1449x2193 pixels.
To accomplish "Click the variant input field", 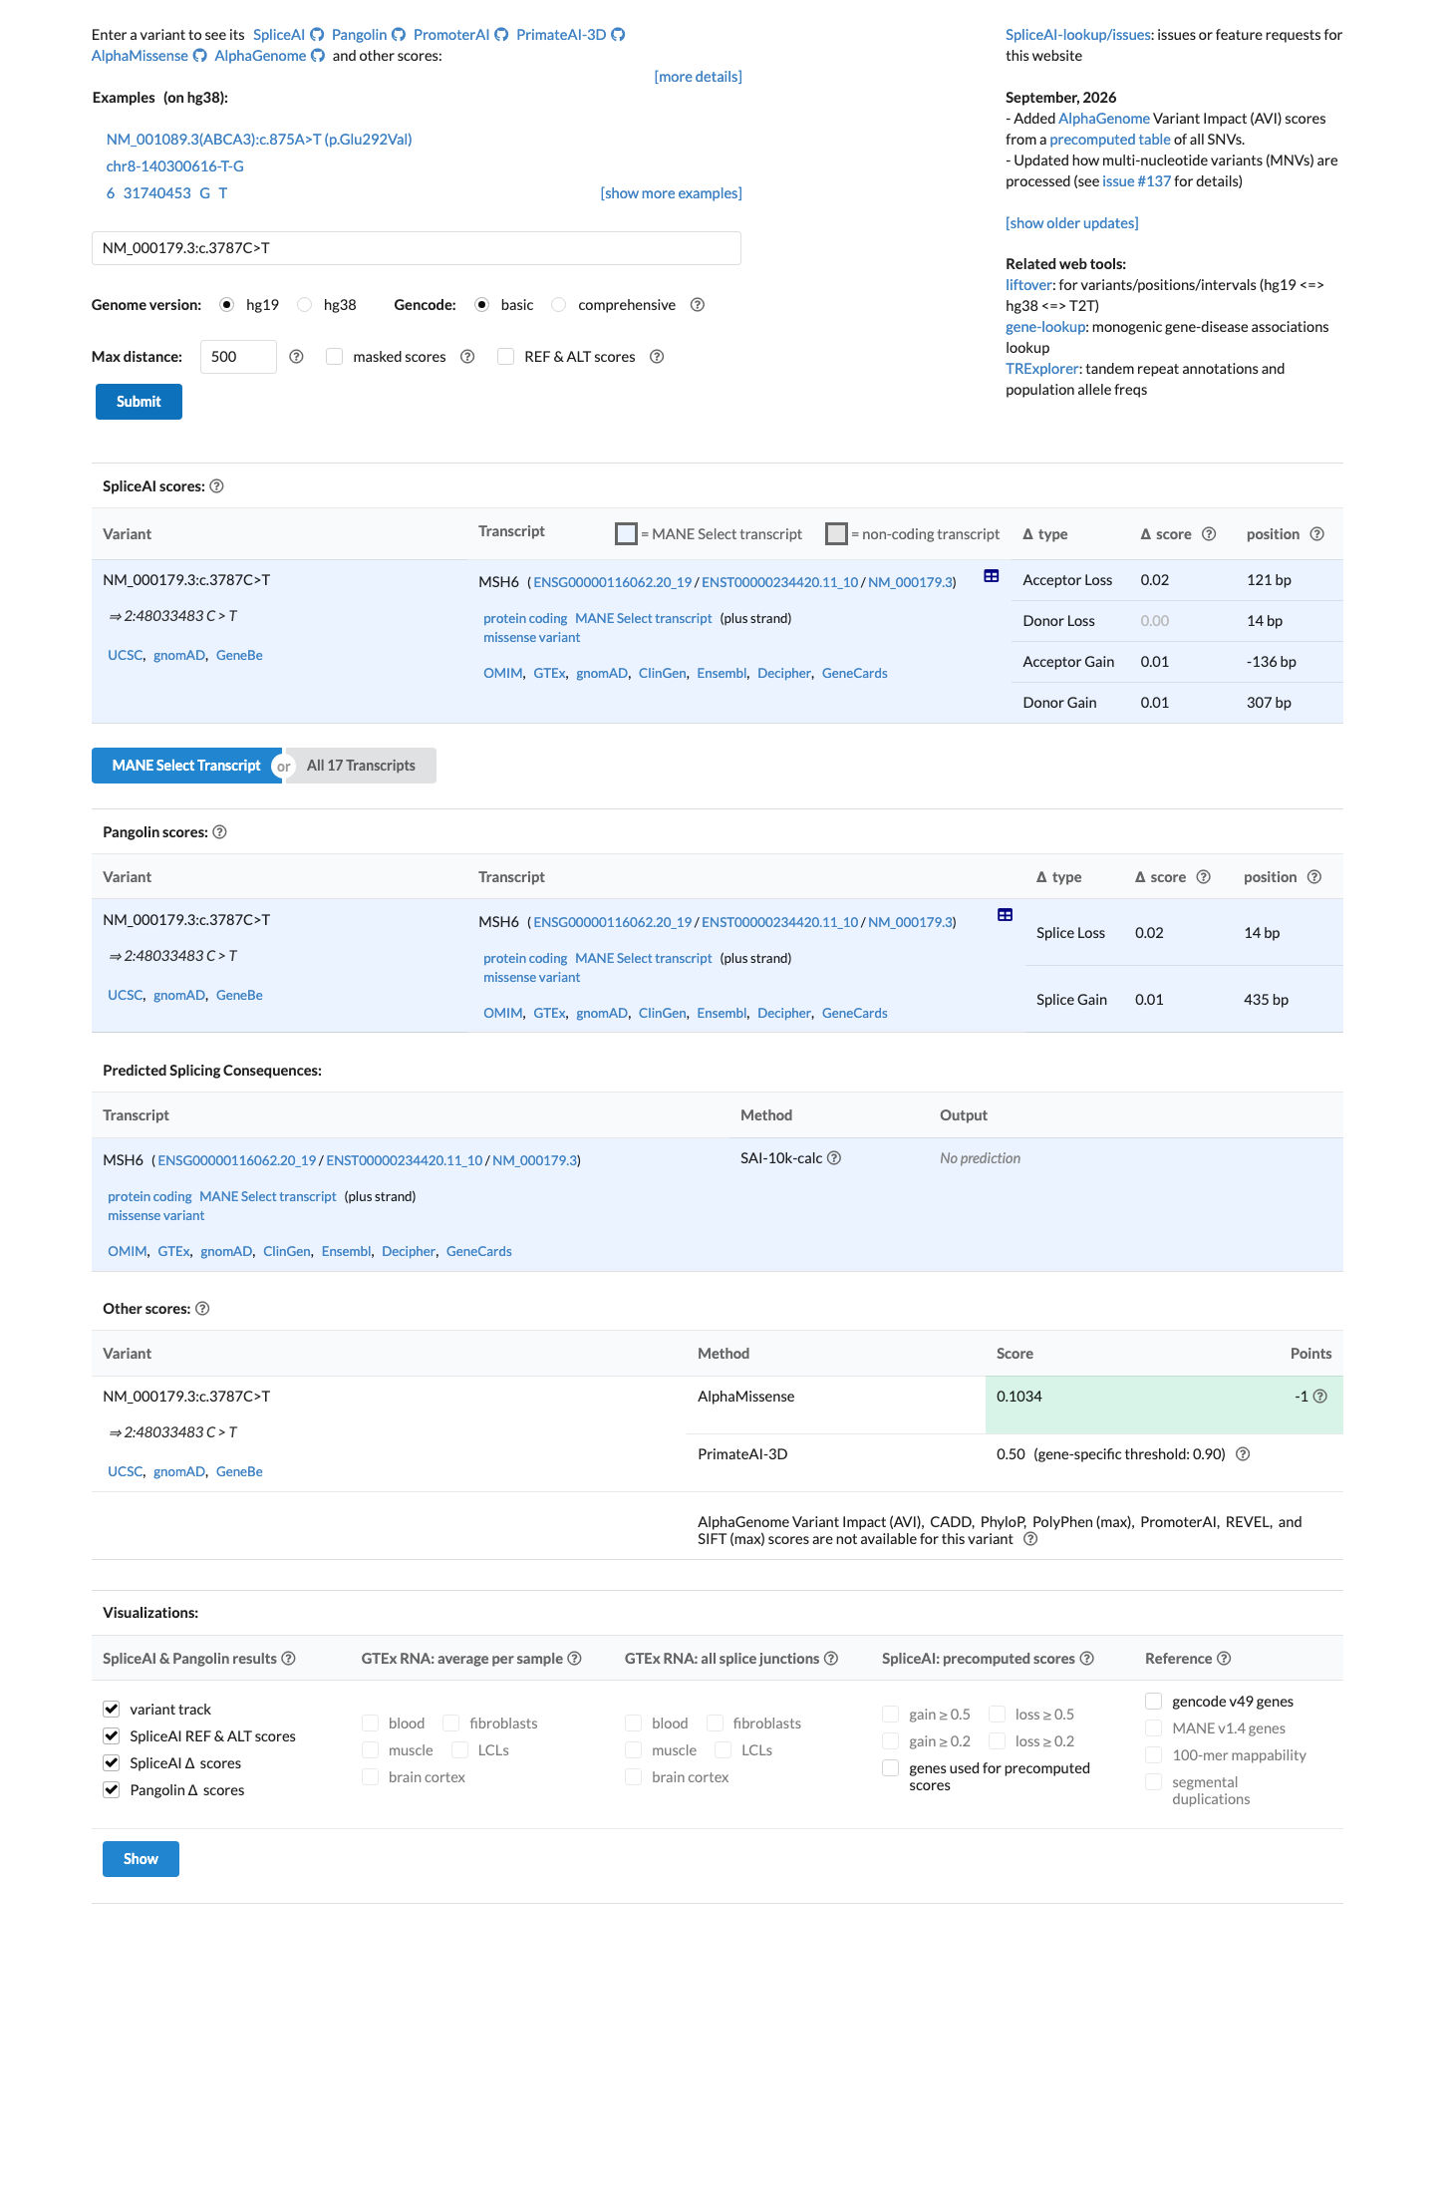I will (417, 248).
